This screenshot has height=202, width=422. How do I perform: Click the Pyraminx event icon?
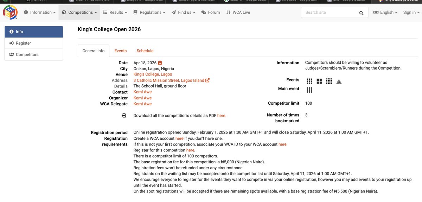[339, 82]
